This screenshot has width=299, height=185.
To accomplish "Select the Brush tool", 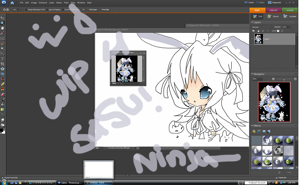I will [x=2, y=99].
